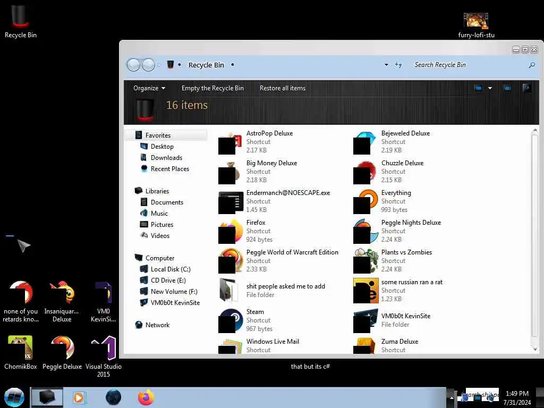Launch Visual Studio 2015 desktop shortcut
This screenshot has height=408, width=544.
pyautogui.click(x=104, y=356)
